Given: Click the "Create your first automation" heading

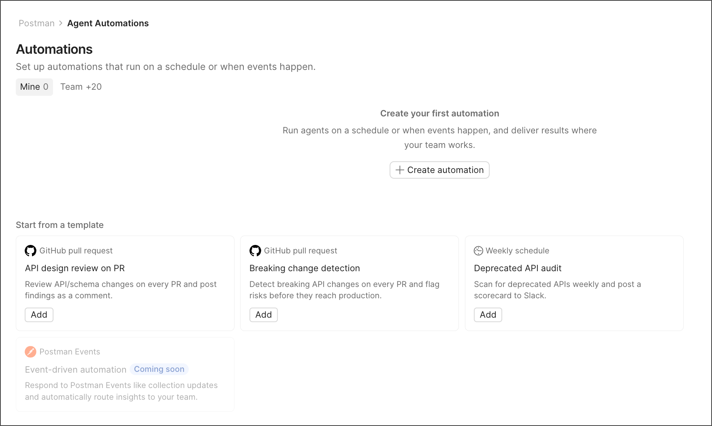Looking at the screenshot, I should (439, 114).
